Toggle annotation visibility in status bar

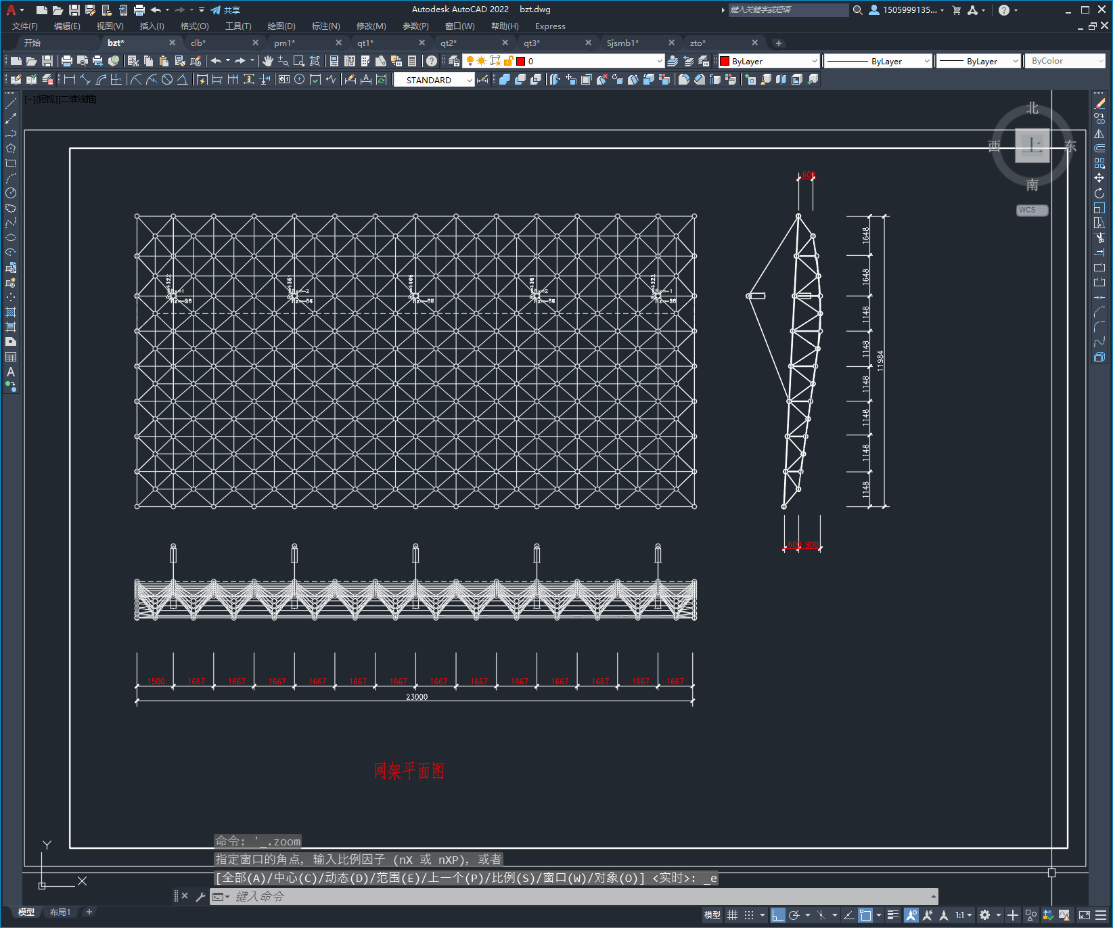911,915
